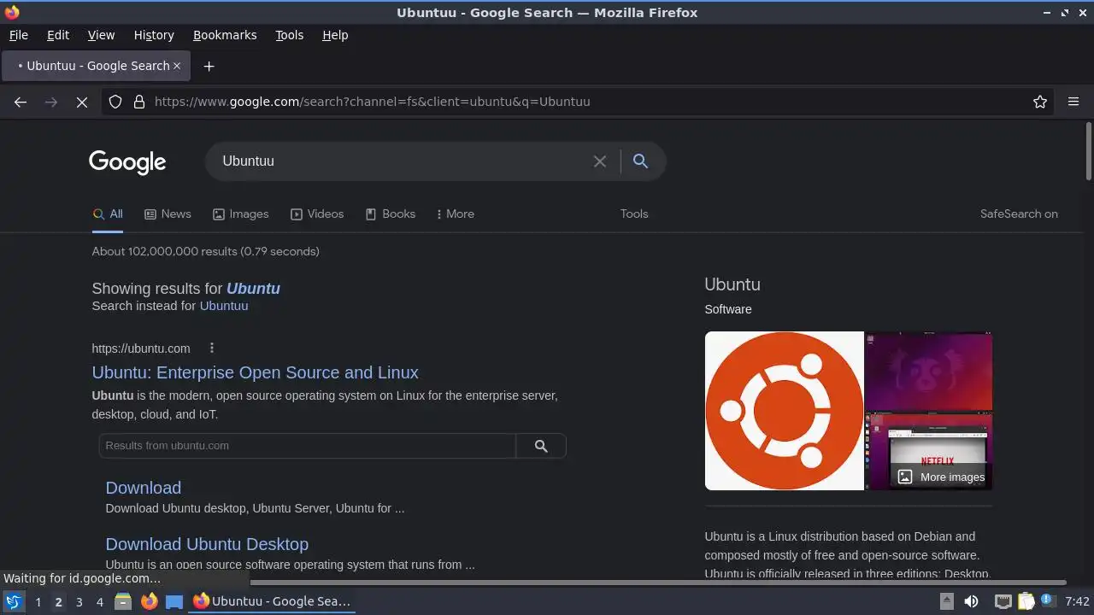
Task: Close the Ubuntuu Google Search tab
Action: coord(177,66)
